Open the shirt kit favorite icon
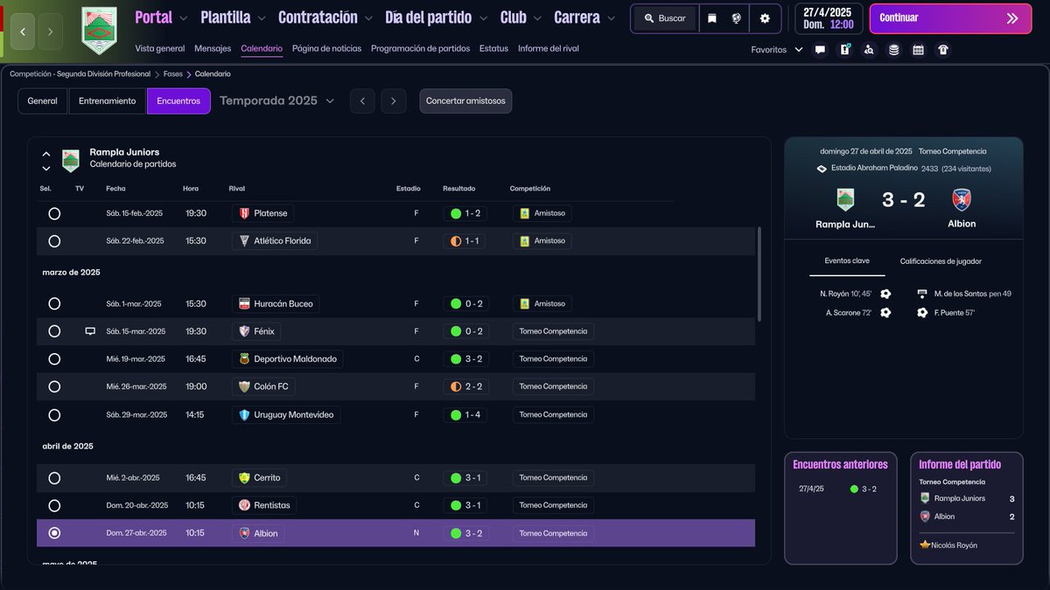 click(x=942, y=50)
